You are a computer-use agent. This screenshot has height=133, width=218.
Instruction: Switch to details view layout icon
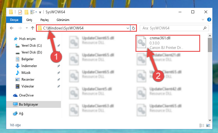tap(202, 126)
